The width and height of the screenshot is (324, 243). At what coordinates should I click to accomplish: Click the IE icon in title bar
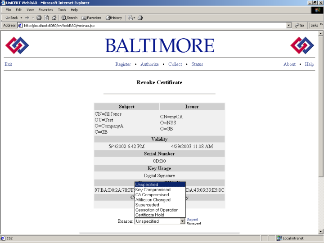coord(3,3)
